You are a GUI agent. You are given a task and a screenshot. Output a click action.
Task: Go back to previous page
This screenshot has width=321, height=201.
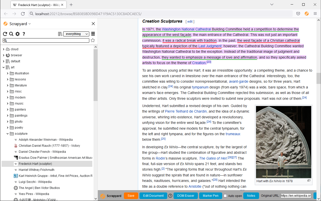point(6,14)
